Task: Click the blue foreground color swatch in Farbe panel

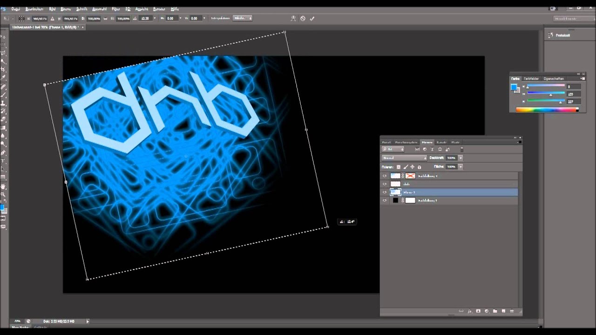Action: point(514,87)
